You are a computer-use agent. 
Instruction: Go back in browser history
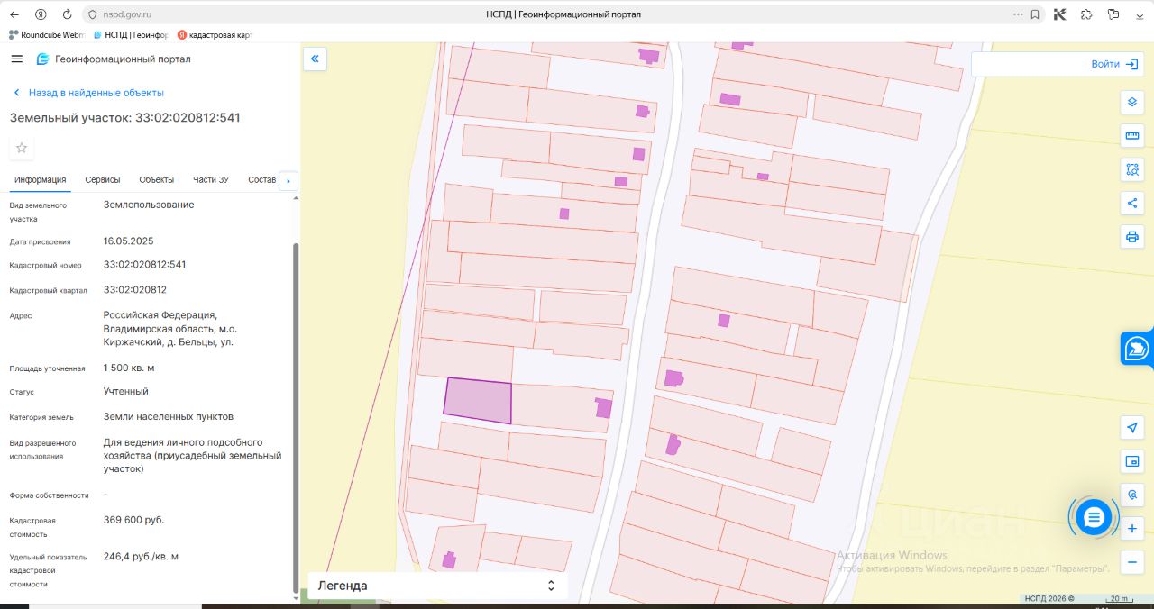pos(14,14)
